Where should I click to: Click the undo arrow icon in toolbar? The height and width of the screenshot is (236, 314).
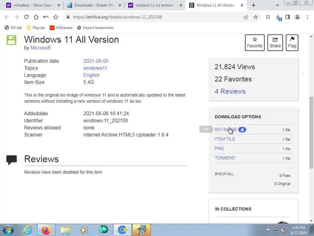pyautogui.click(x=46, y=17)
